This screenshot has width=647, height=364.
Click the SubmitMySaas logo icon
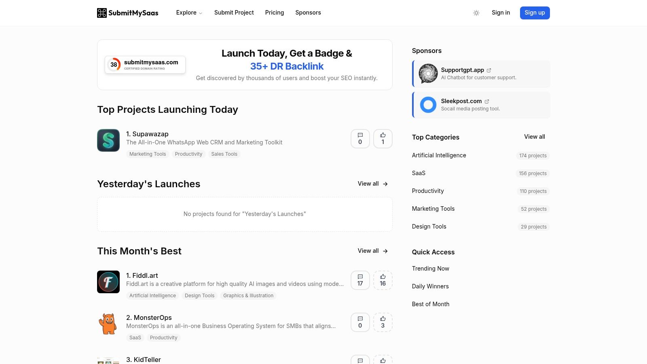point(102,13)
